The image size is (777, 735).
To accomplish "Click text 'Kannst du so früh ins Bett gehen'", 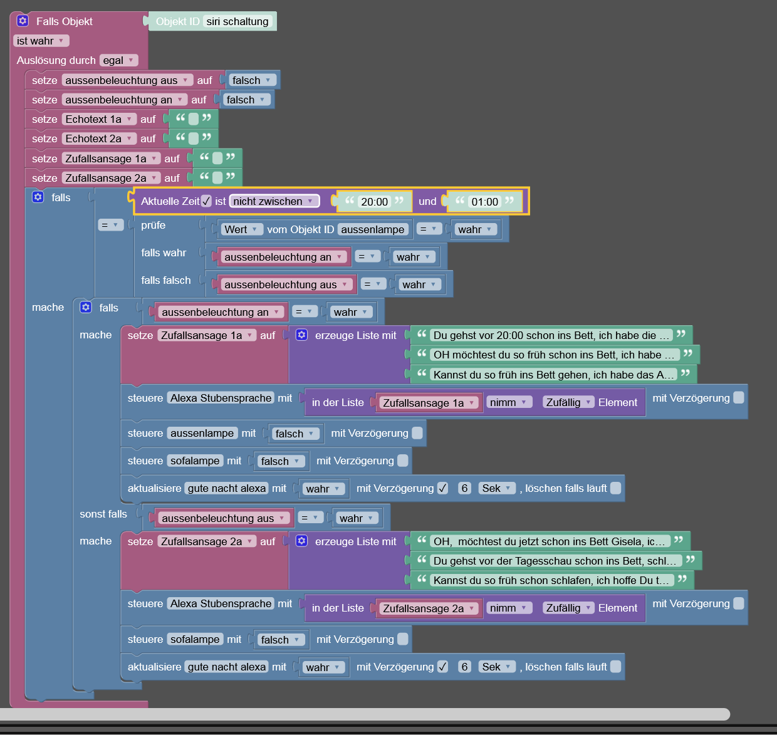I will click(x=554, y=375).
